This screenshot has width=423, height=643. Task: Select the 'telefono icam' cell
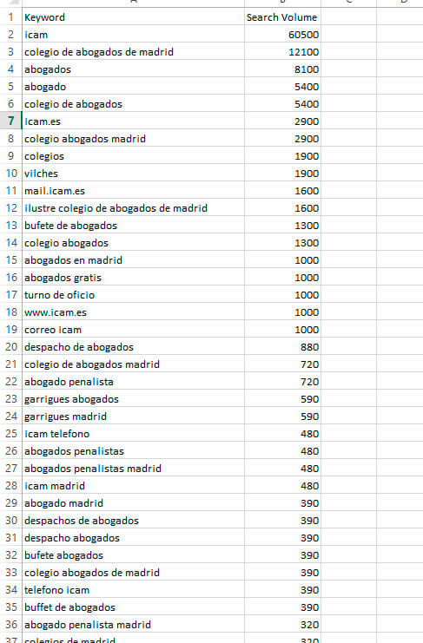coord(133,590)
